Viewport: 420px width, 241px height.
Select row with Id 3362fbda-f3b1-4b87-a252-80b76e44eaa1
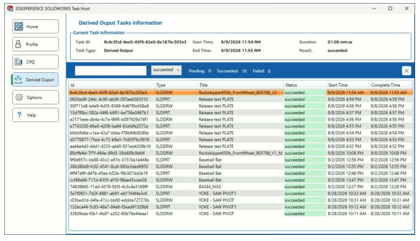point(240,214)
